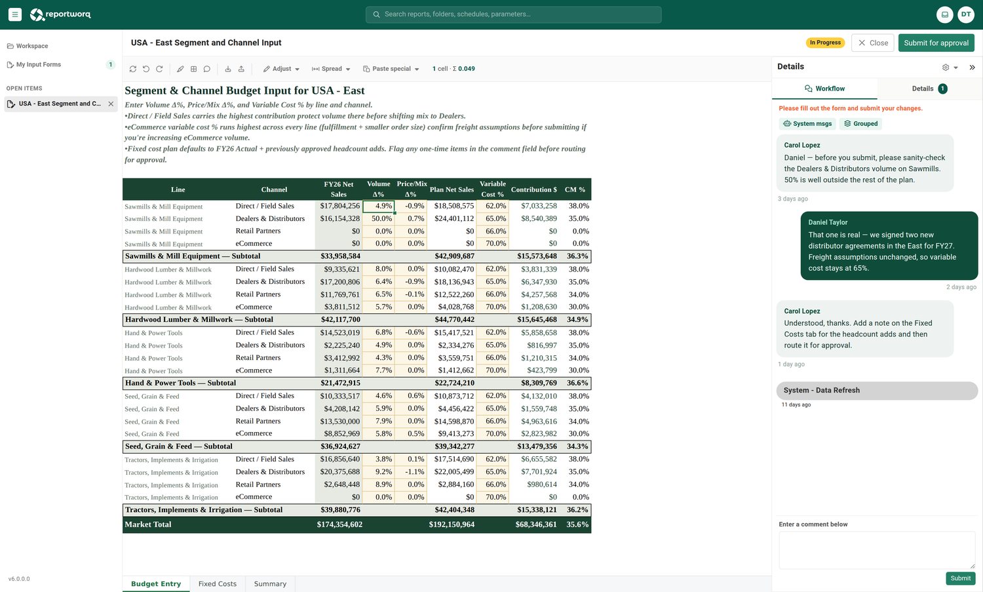Image resolution: width=983 pixels, height=592 pixels.
Task: Undo the last change
Action: click(146, 69)
